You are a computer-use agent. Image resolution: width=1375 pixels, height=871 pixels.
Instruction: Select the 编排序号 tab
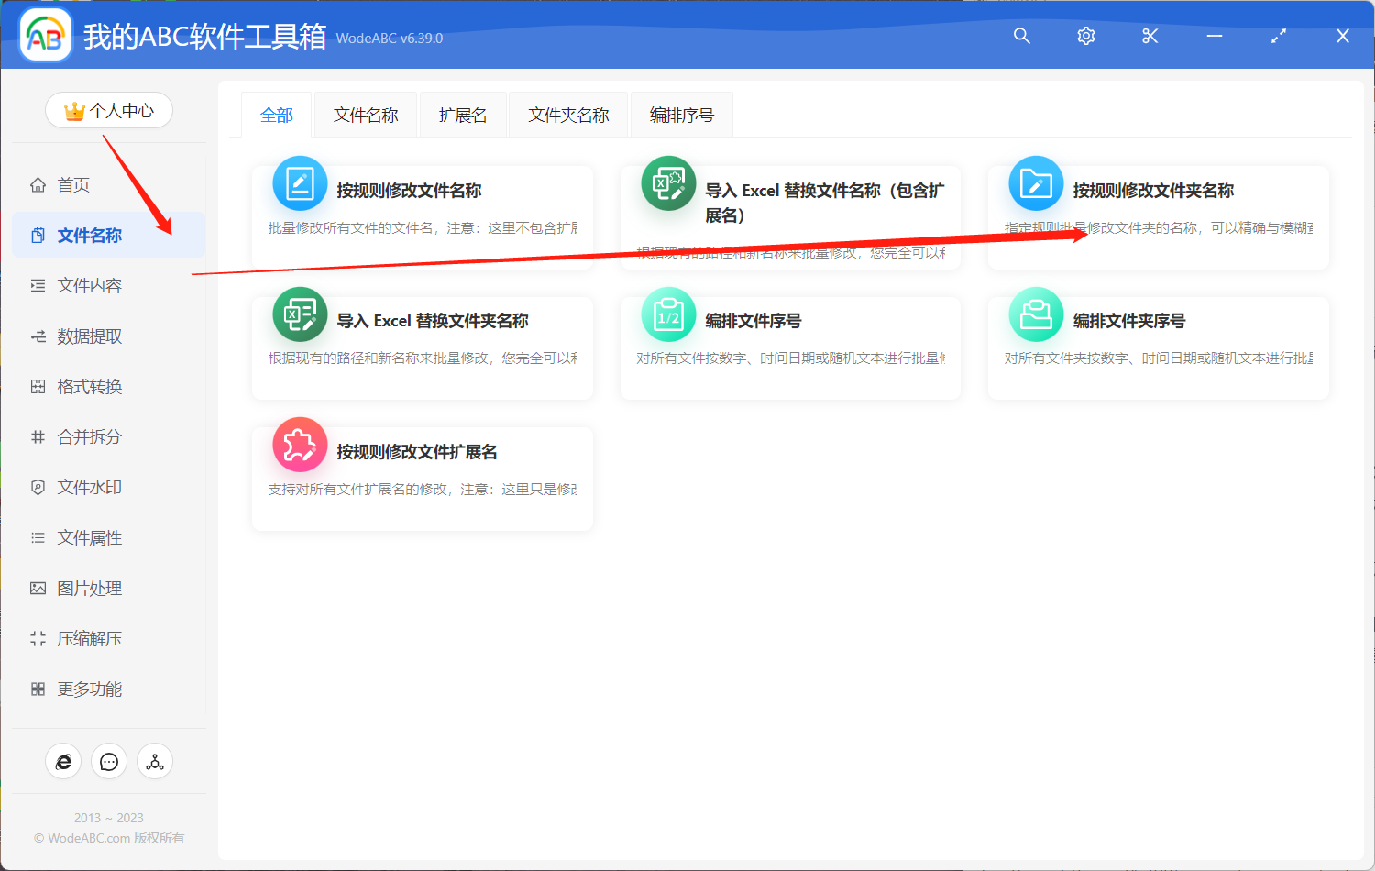[681, 114]
